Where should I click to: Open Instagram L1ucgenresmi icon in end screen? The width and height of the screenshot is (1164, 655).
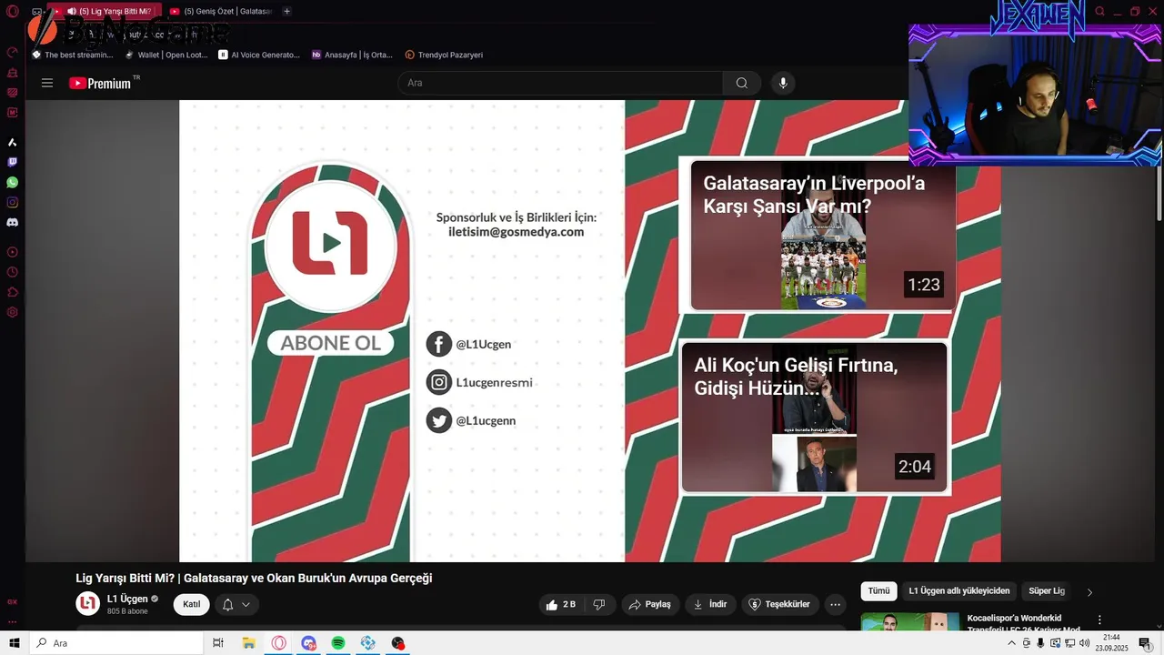coord(439,382)
